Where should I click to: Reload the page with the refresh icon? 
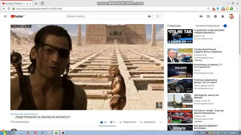[9, 9]
